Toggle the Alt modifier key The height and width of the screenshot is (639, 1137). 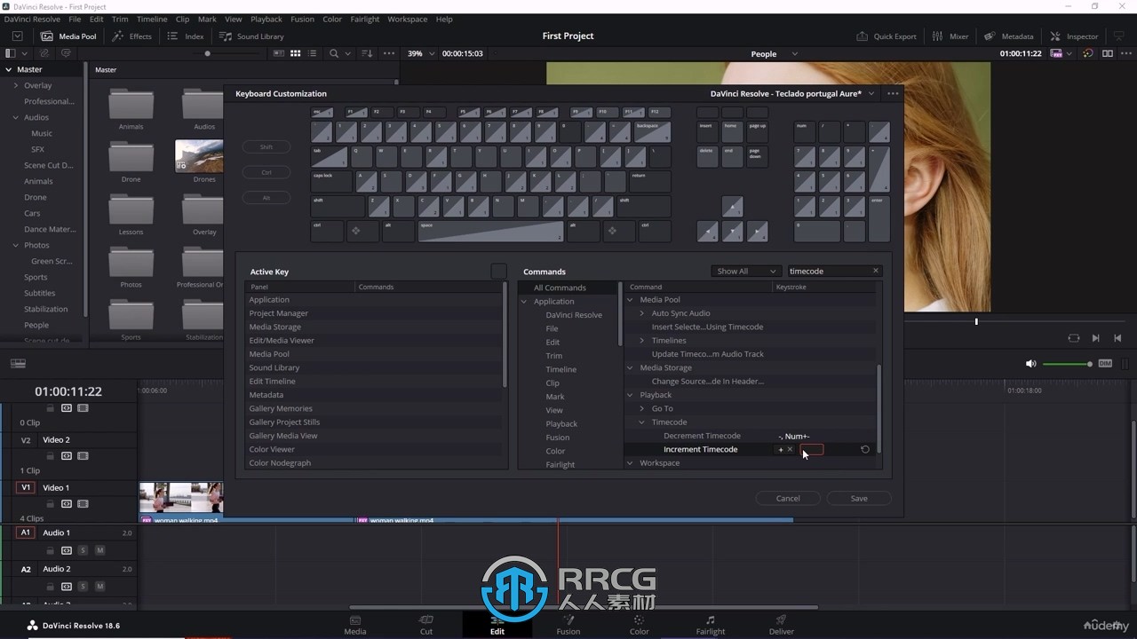pos(266,198)
